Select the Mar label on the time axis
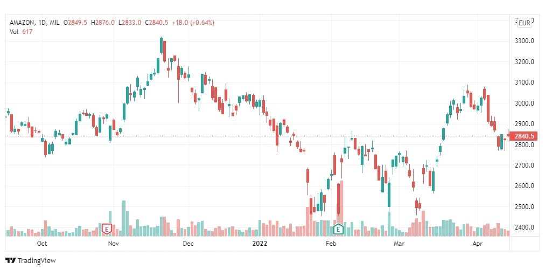The width and height of the screenshot is (545, 270). click(399, 244)
